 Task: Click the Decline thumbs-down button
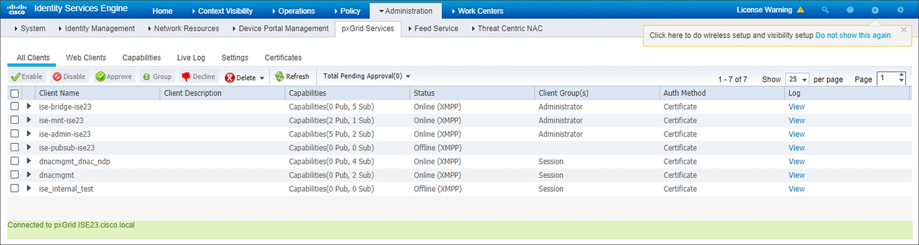pos(198,76)
